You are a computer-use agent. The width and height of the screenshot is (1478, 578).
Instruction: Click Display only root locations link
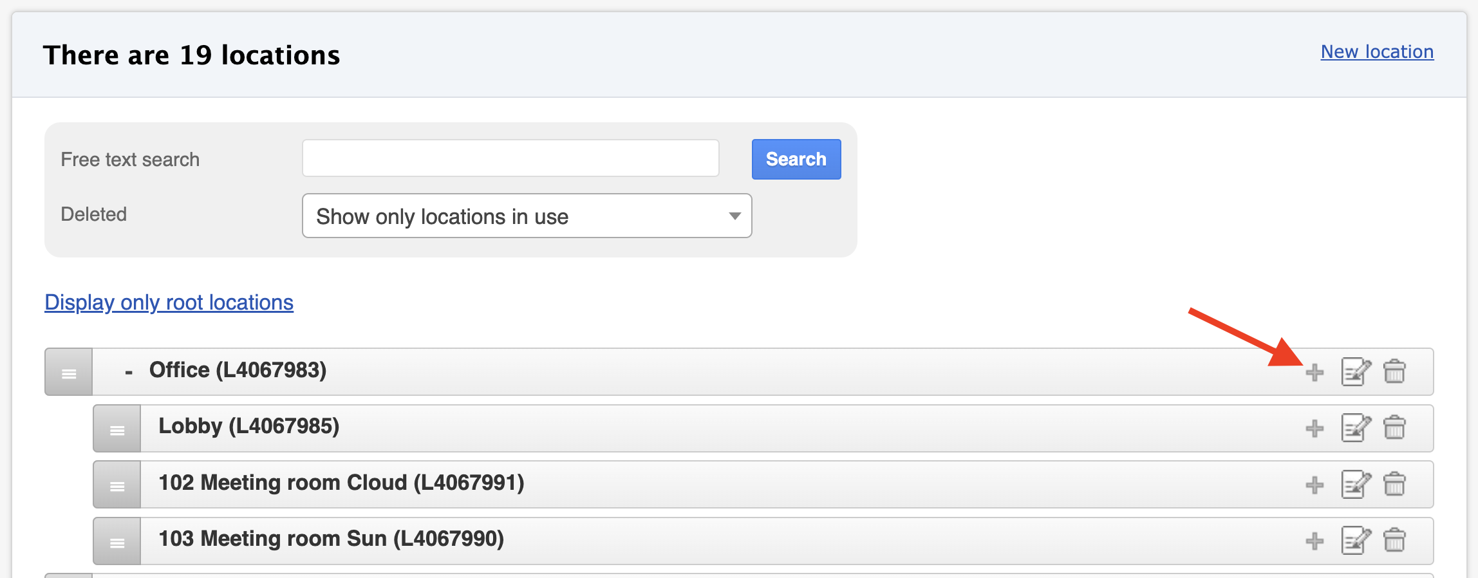tap(169, 303)
